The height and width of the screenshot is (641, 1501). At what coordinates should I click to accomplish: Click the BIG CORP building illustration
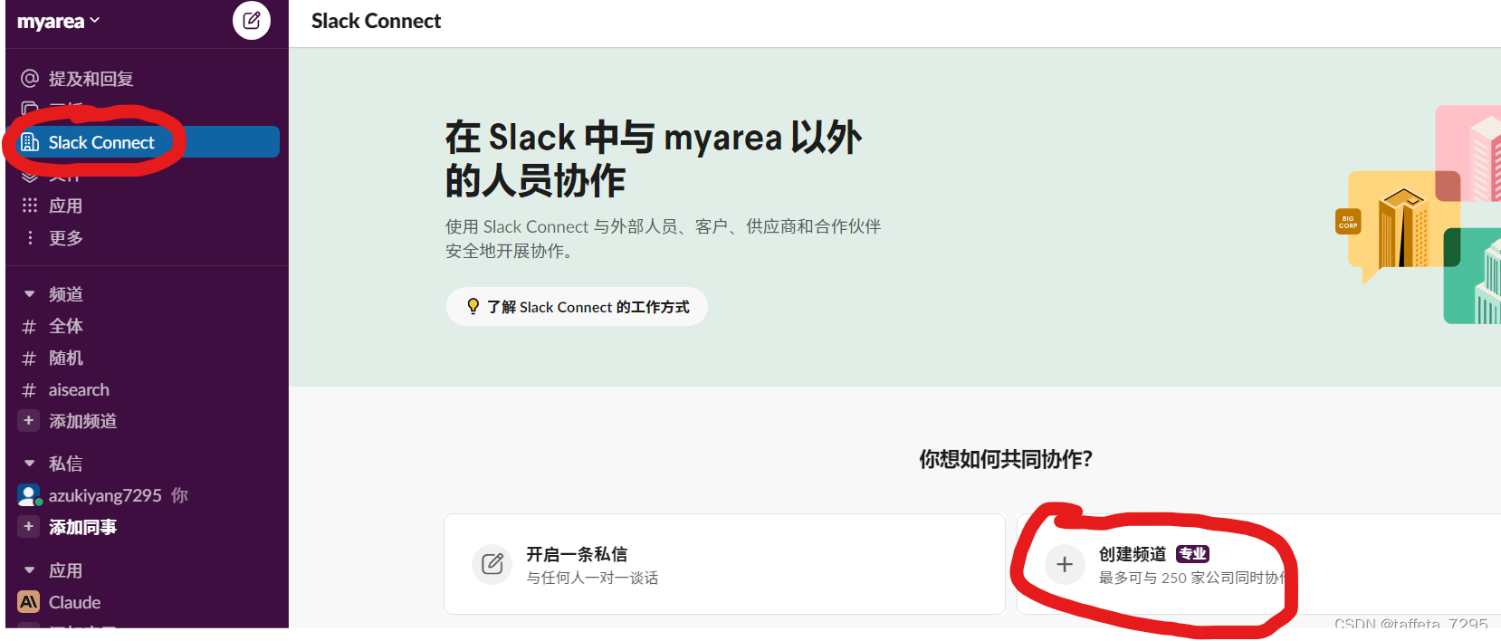(x=1402, y=227)
